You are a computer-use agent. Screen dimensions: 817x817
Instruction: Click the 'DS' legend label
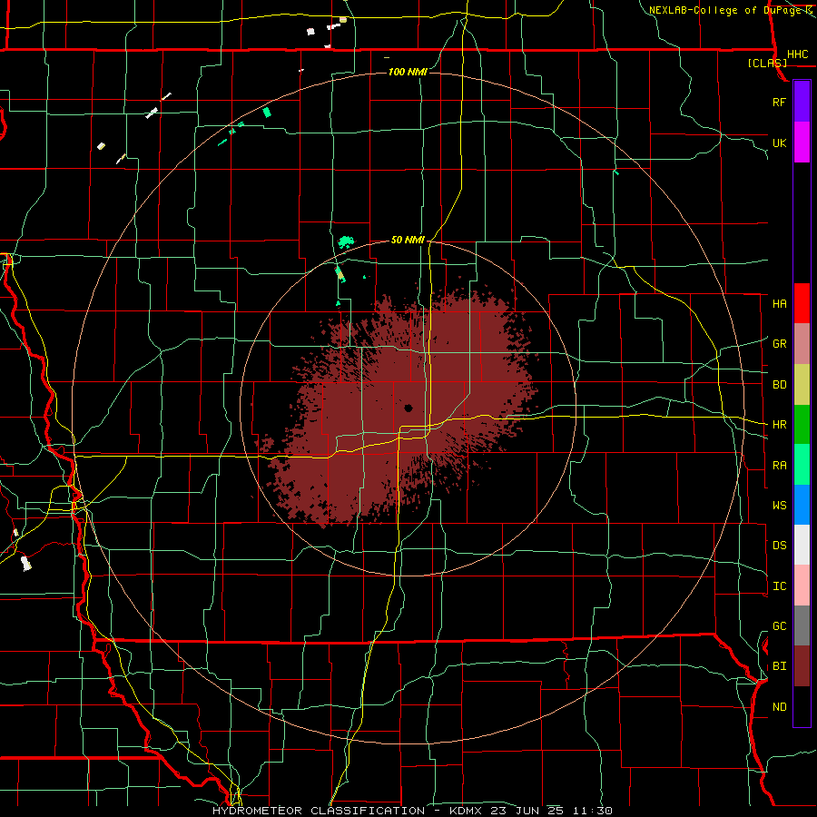(779, 546)
